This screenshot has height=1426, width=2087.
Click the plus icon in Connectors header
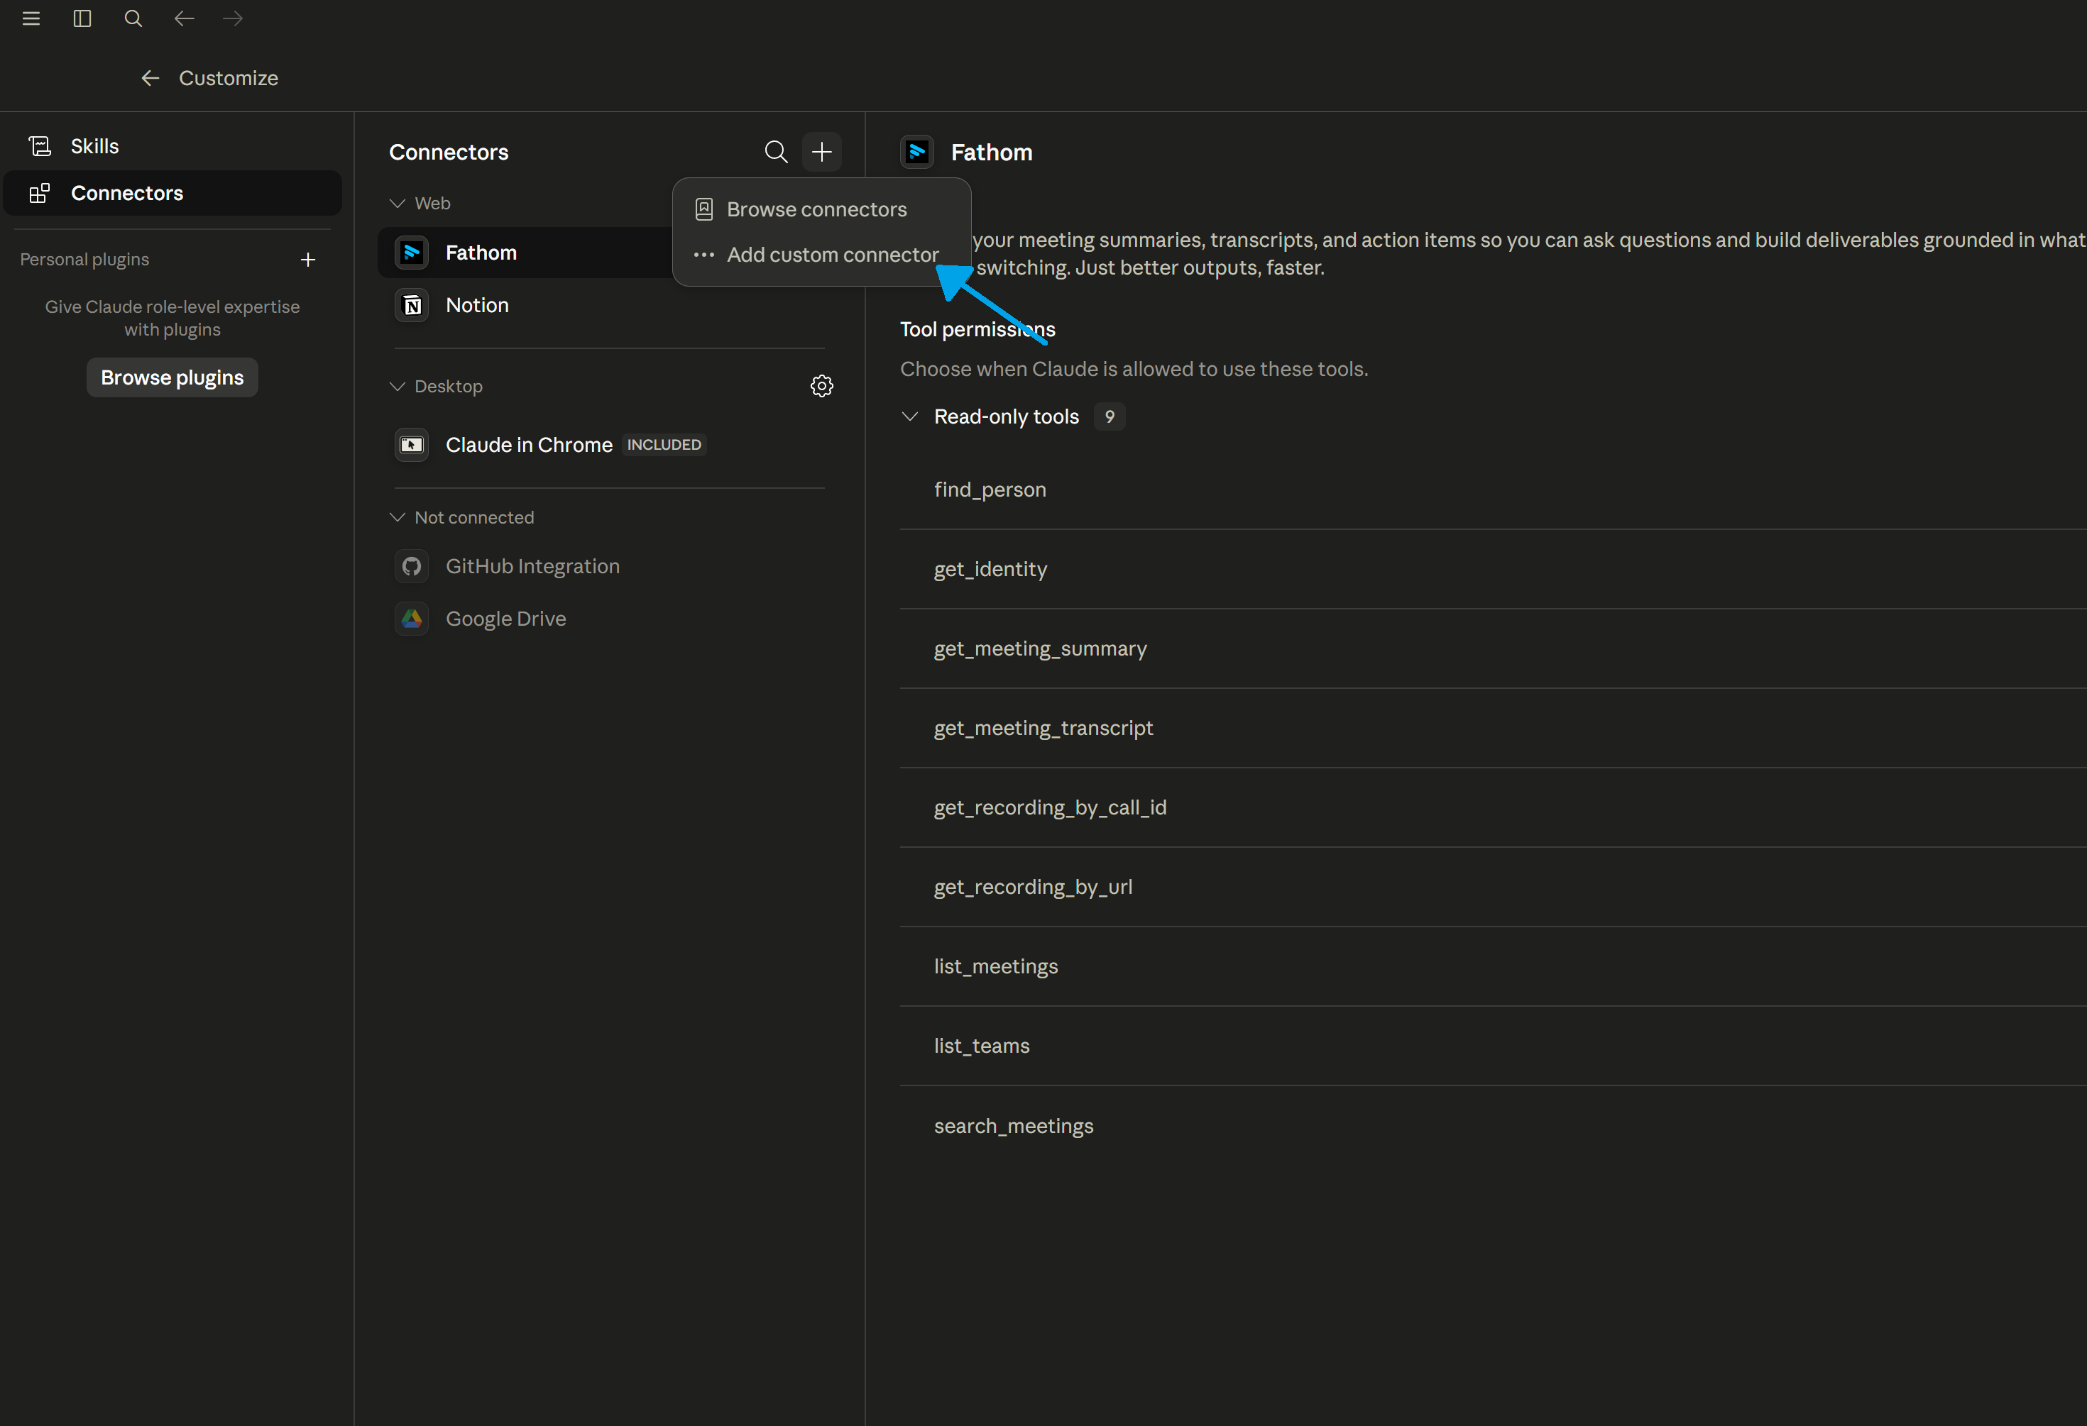click(x=822, y=152)
